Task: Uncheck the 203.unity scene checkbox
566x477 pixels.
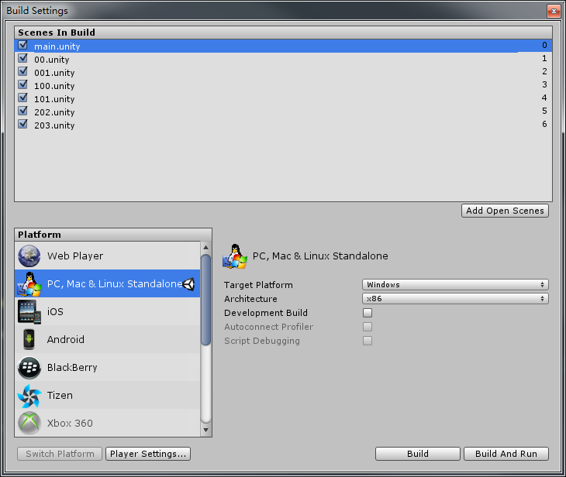Action: (22, 124)
